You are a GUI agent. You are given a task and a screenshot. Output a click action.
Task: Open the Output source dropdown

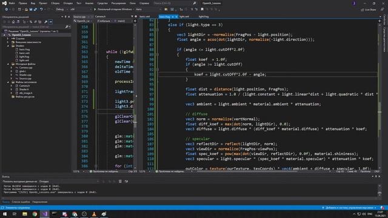[x=69, y=182]
